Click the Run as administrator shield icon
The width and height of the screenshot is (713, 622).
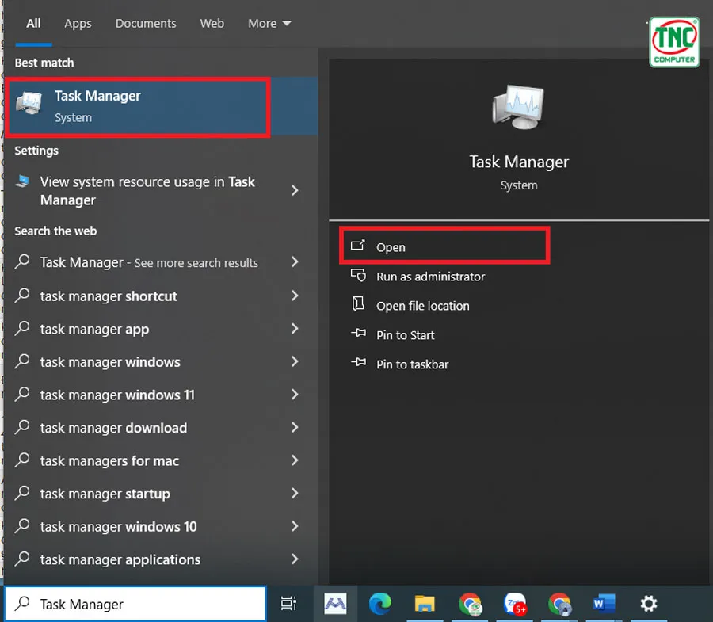click(358, 275)
